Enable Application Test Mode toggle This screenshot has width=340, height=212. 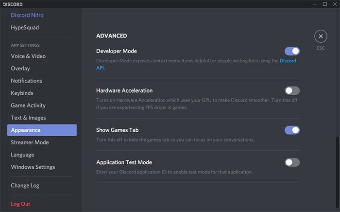(292, 162)
